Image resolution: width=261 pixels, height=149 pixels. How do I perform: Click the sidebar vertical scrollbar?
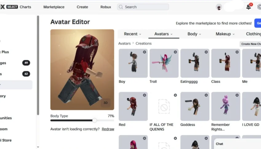tap(38, 65)
